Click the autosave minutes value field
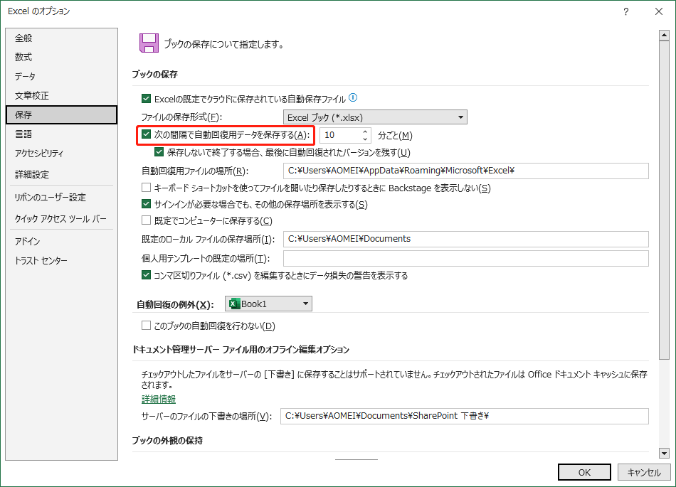This screenshot has width=676, height=487. [340, 135]
